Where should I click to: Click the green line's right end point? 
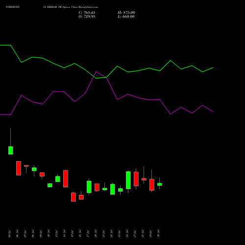click(x=213, y=68)
